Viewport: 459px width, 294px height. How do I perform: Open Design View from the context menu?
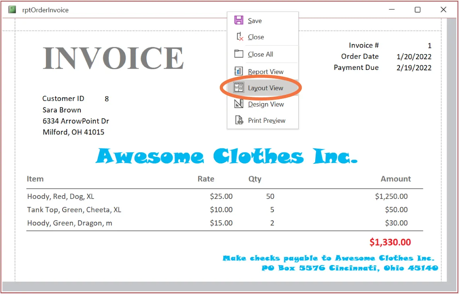265,104
